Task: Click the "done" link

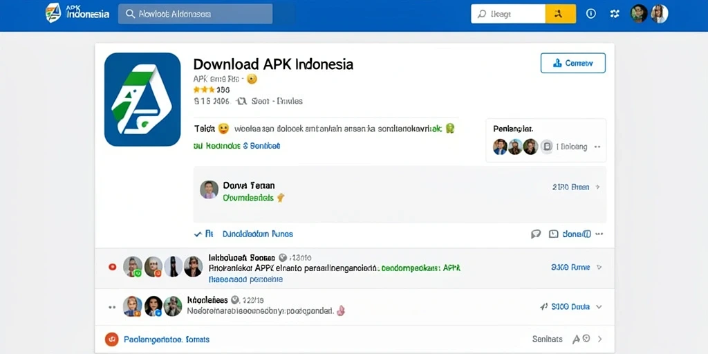Action: tap(576, 234)
